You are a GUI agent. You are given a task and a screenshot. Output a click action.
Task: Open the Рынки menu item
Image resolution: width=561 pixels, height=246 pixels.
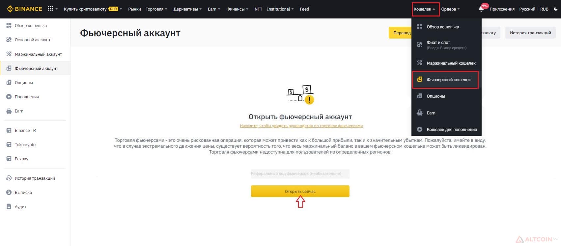coord(134,9)
